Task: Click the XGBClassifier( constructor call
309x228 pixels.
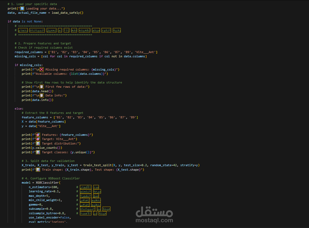Action: point(48,183)
